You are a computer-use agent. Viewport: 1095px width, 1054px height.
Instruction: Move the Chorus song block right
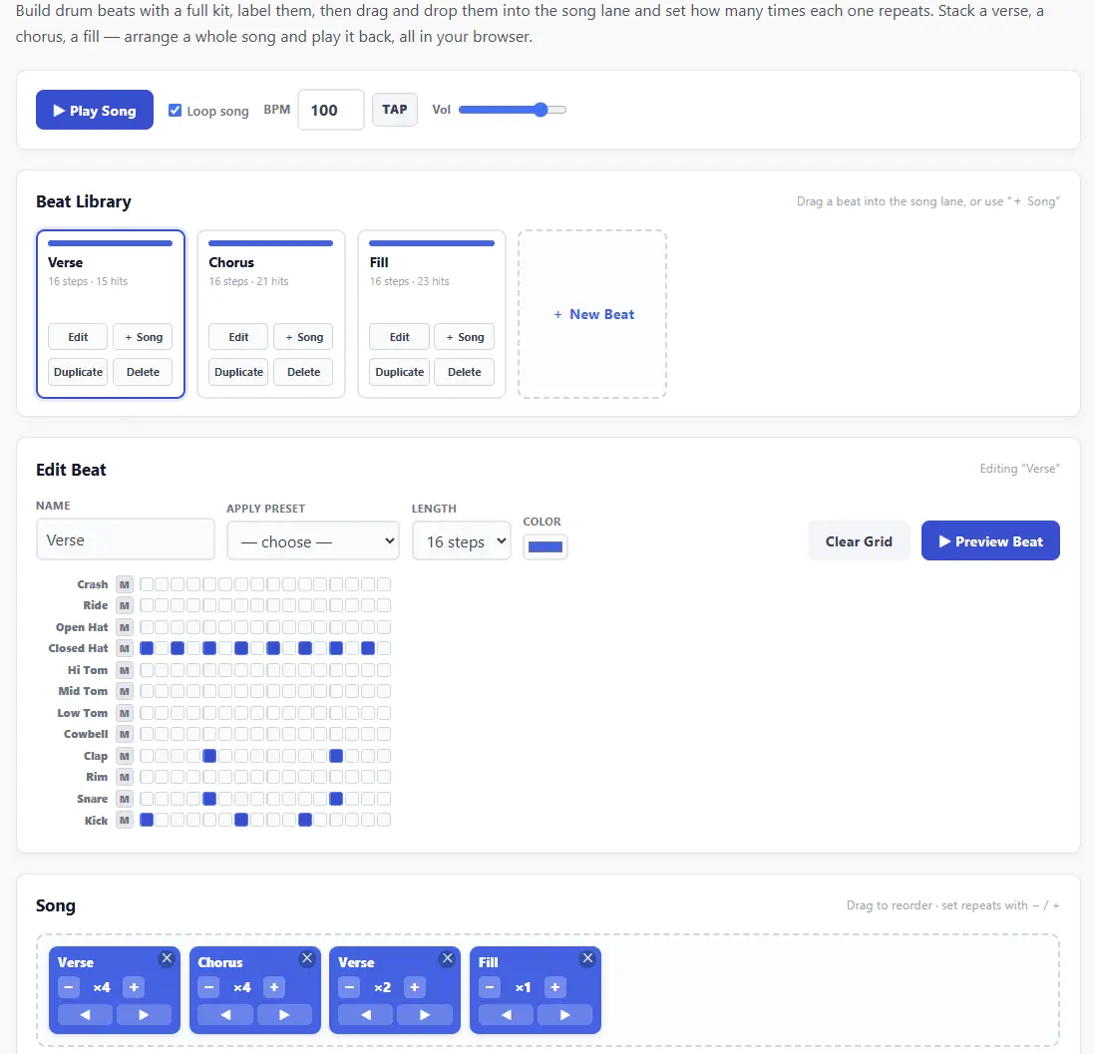click(284, 1014)
